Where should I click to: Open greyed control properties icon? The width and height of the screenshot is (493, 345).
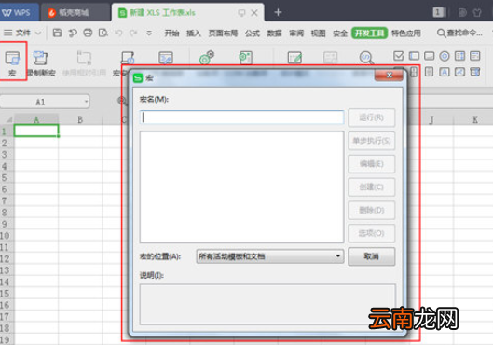pyautogui.click(x=331, y=58)
